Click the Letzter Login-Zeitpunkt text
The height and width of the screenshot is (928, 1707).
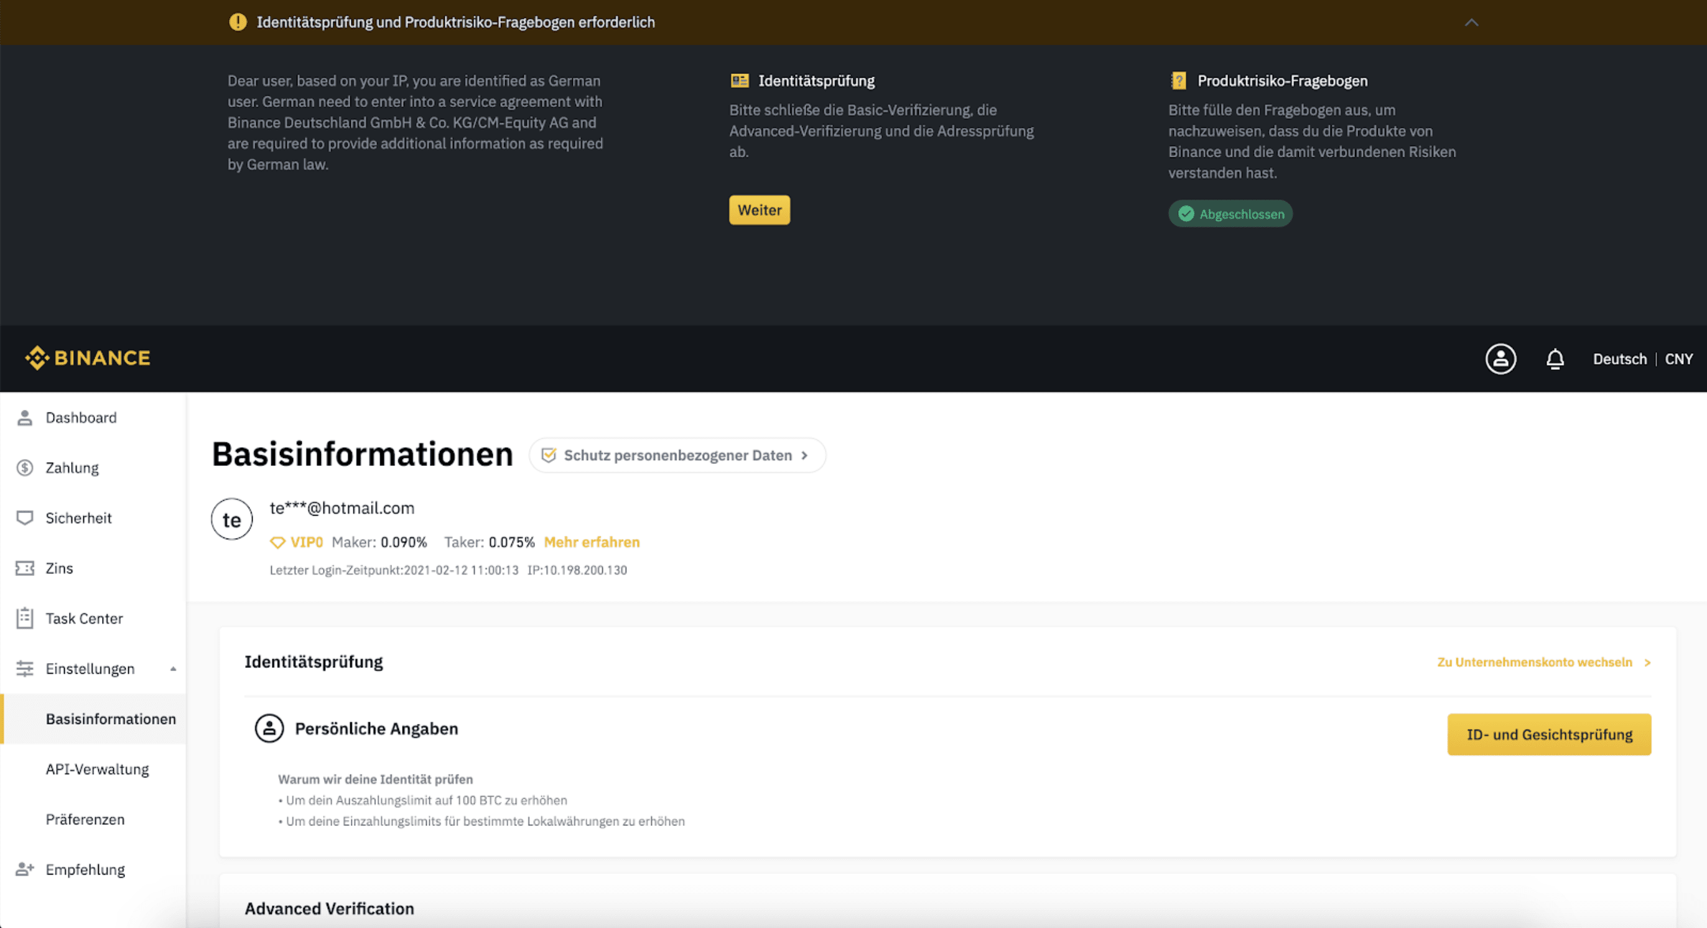394,570
